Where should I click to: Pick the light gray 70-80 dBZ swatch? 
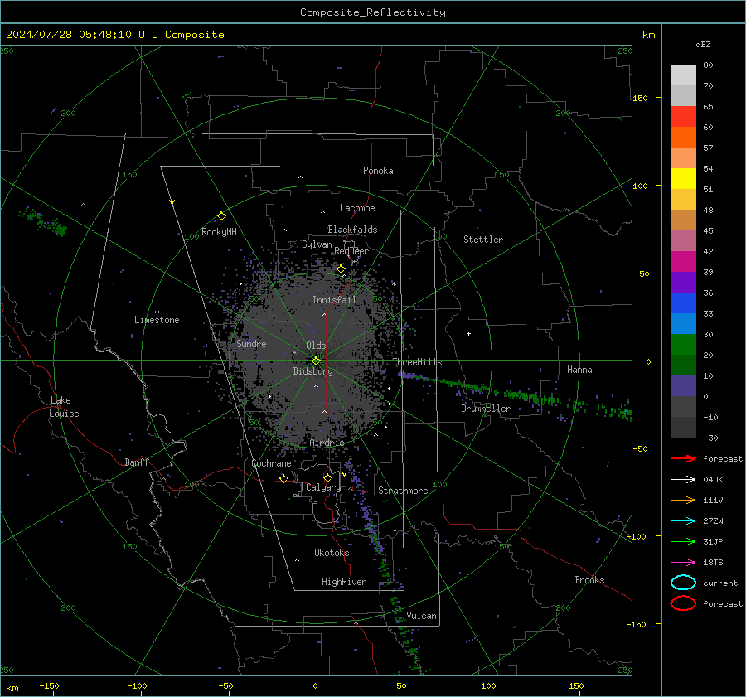683,75
